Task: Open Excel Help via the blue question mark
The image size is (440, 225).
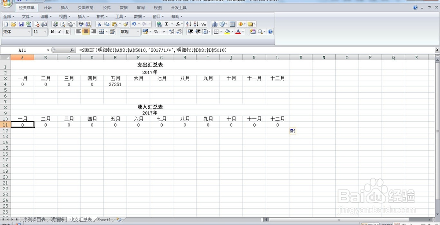Action: pyautogui.click(x=270, y=32)
